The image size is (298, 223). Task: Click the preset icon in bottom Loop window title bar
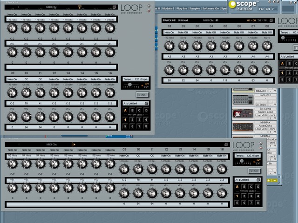[x=226, y=144]
